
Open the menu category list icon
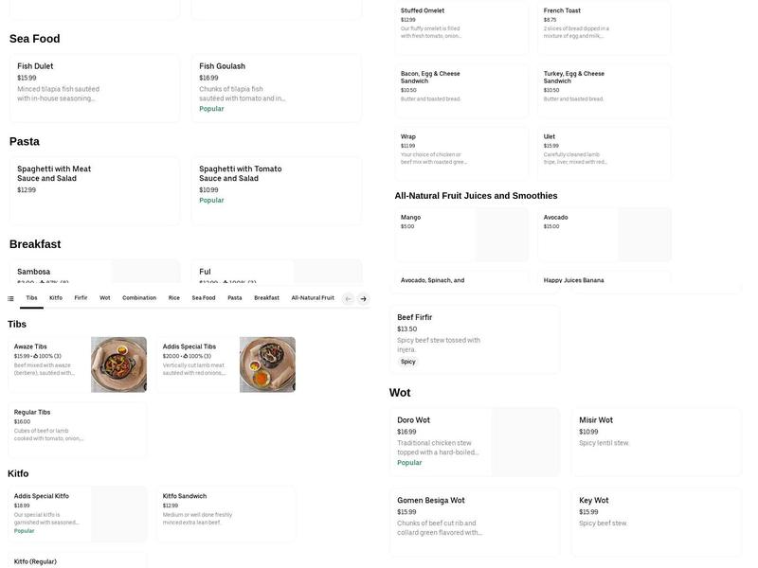(x=10, y=298)
